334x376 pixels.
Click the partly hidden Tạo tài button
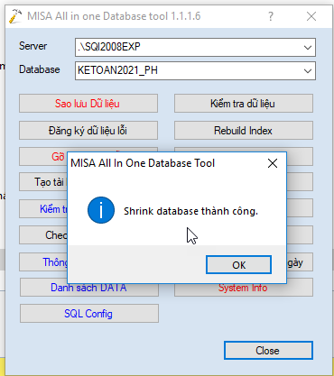[43, 182]
